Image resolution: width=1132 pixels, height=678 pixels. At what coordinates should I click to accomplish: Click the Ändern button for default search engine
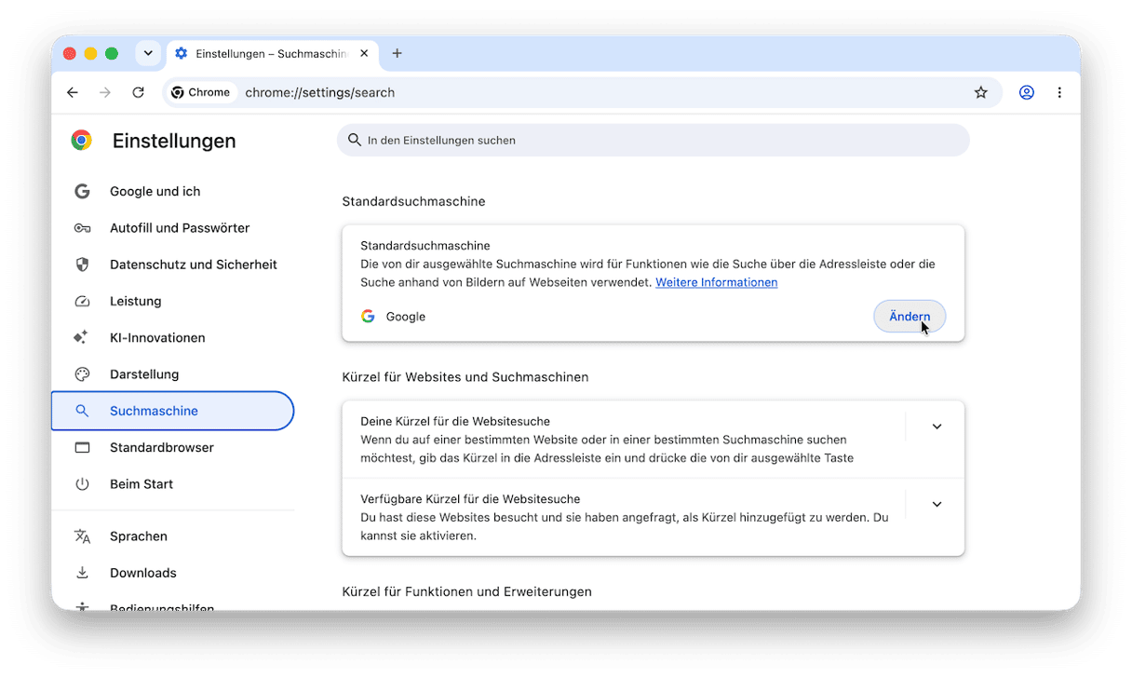point(910,317)
